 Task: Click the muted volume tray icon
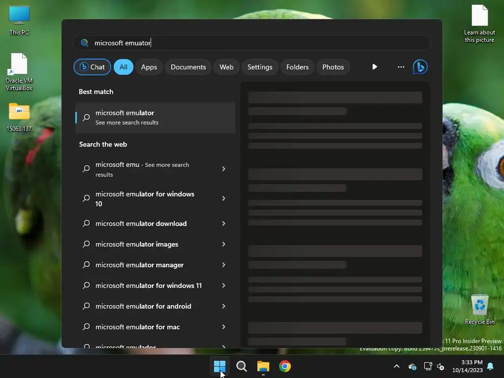[441, 366]
